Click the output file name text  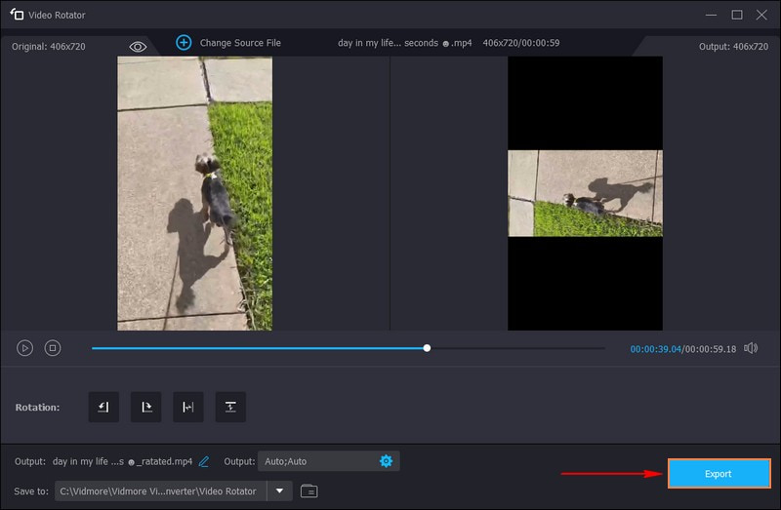tap(123, 461)
